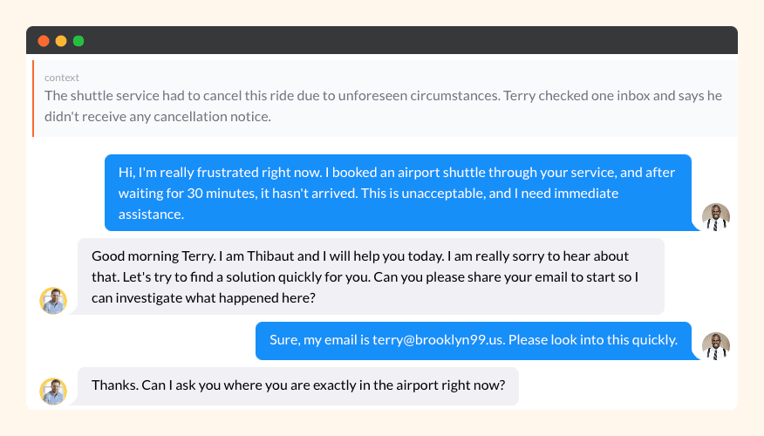Click the red close window button

44,41
